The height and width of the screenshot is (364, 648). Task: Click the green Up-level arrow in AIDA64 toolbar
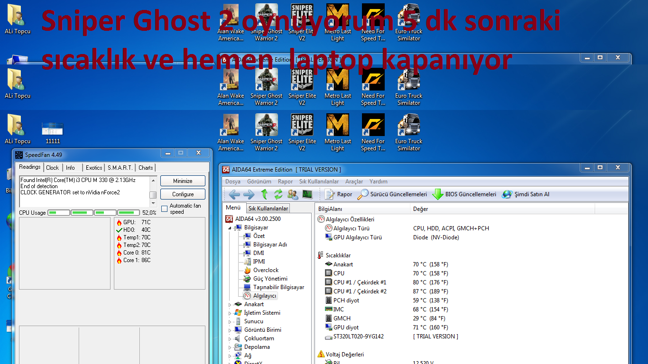point(264,194)
